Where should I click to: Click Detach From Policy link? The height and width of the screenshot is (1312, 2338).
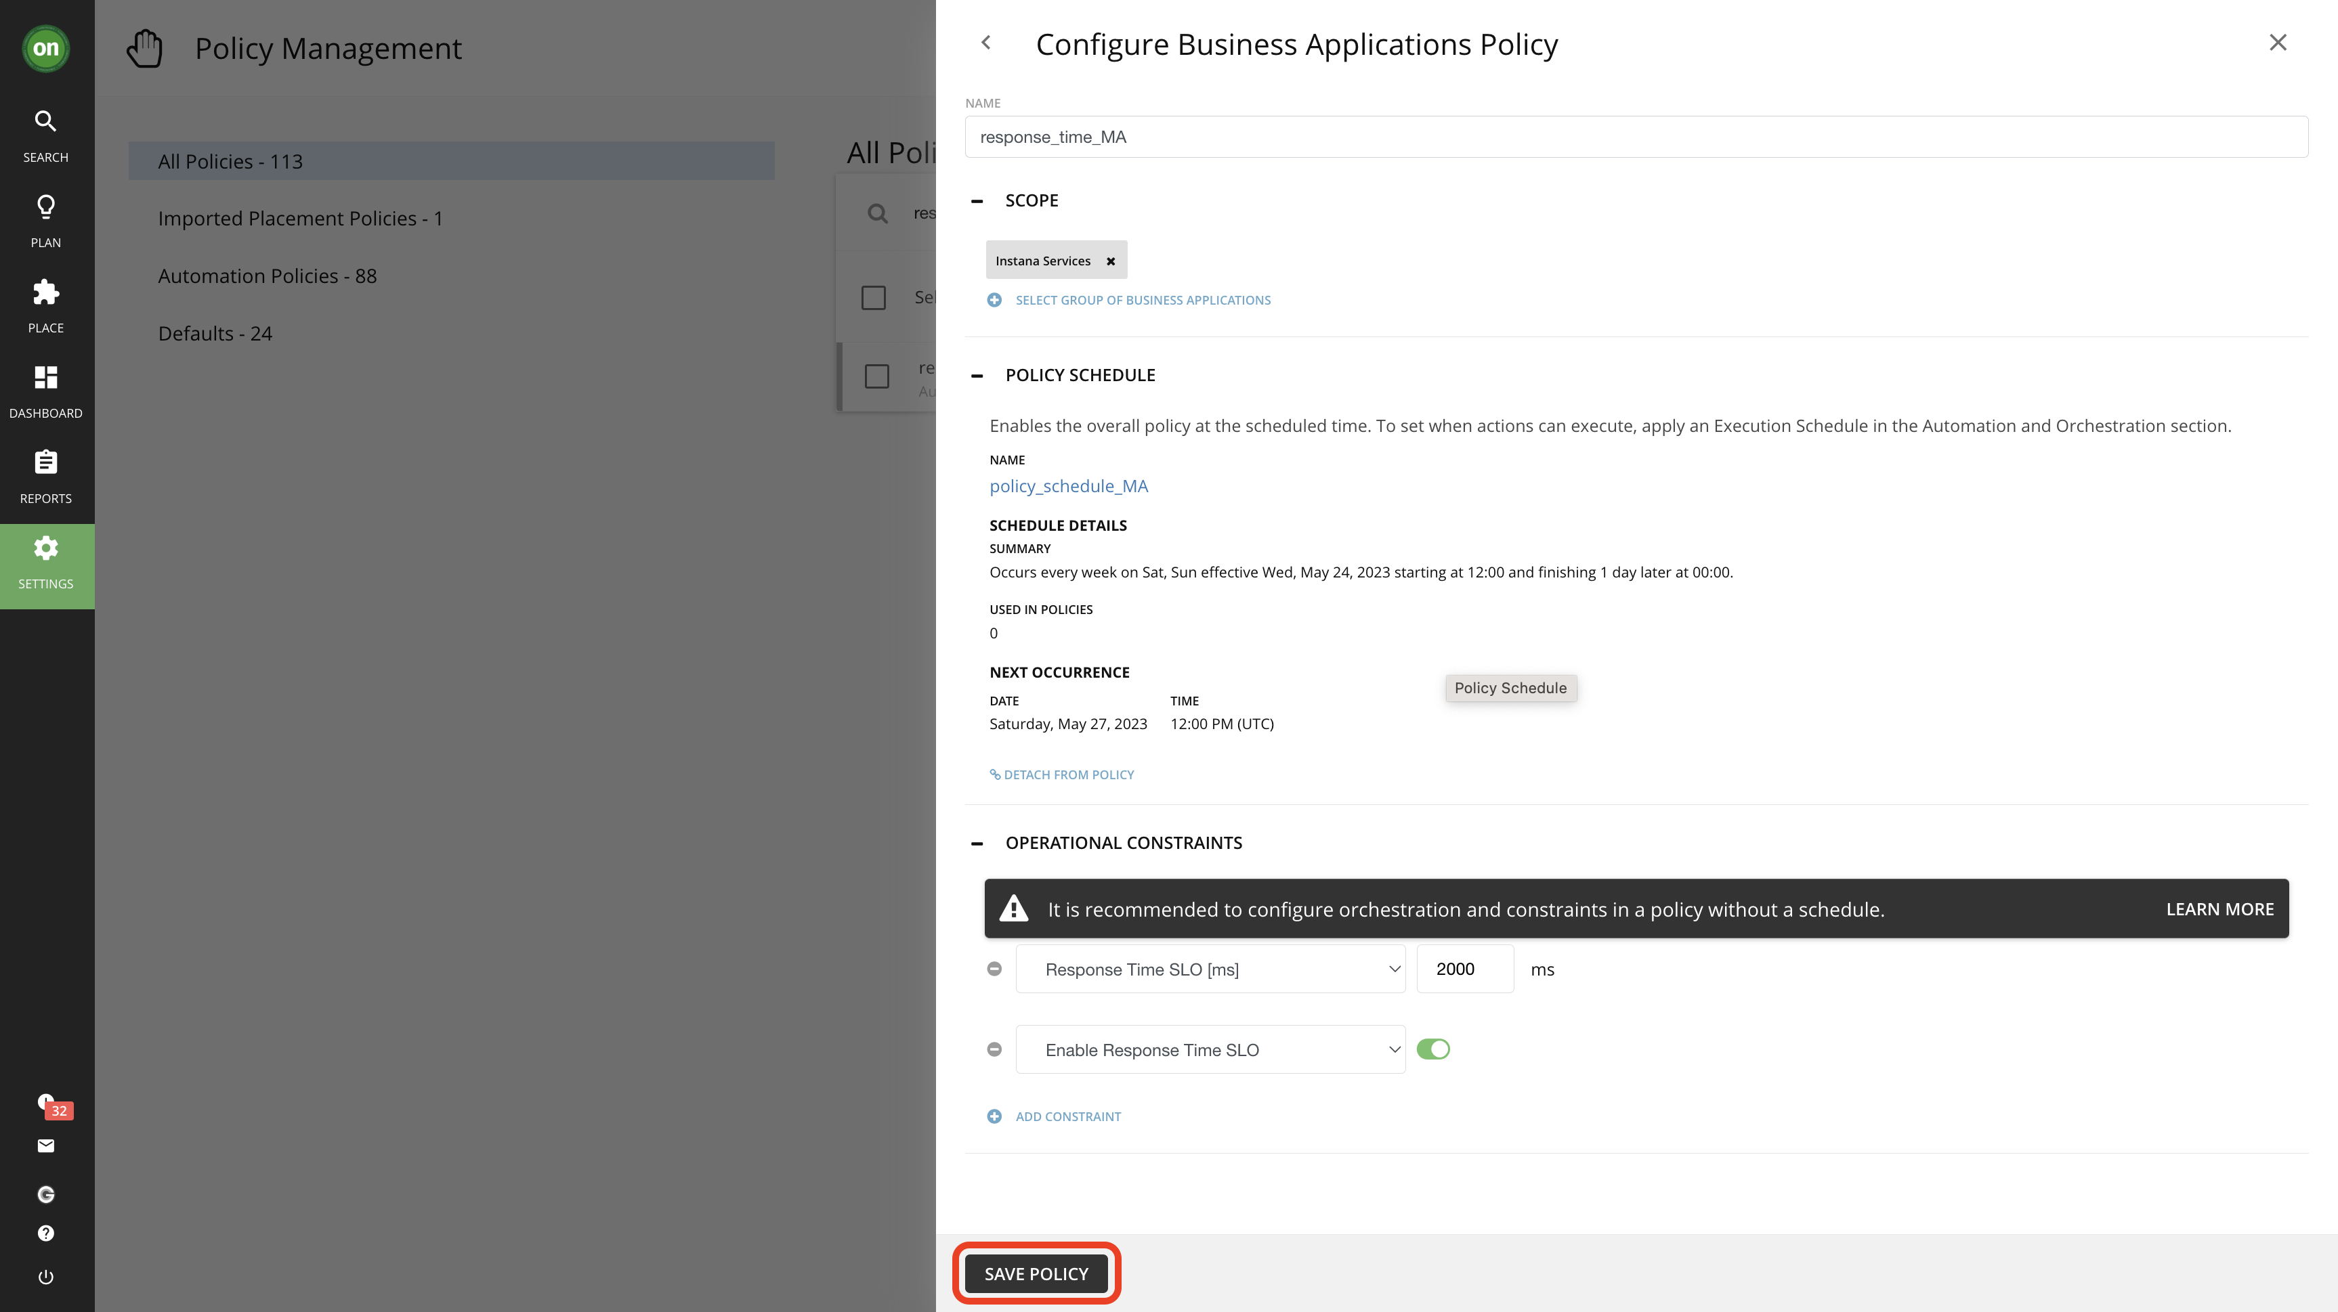(x=1062, y=775)
